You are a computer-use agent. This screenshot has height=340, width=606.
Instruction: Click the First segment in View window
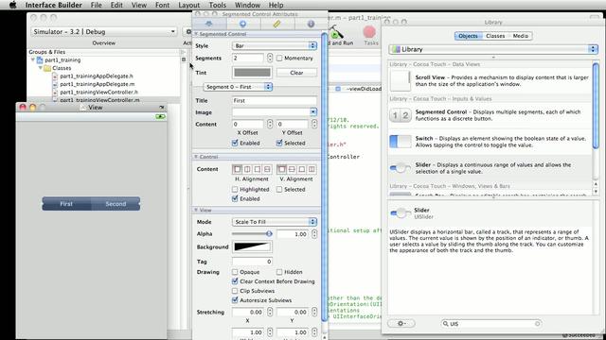(66, 204)
